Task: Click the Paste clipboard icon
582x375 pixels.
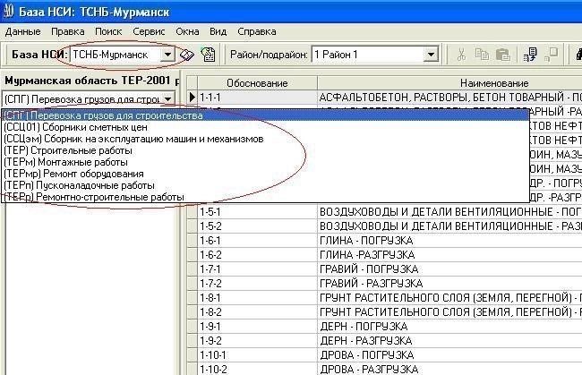Action: 502,55
